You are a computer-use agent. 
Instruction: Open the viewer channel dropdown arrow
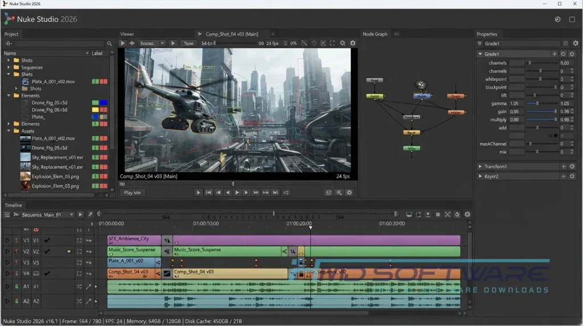point(162,43)
